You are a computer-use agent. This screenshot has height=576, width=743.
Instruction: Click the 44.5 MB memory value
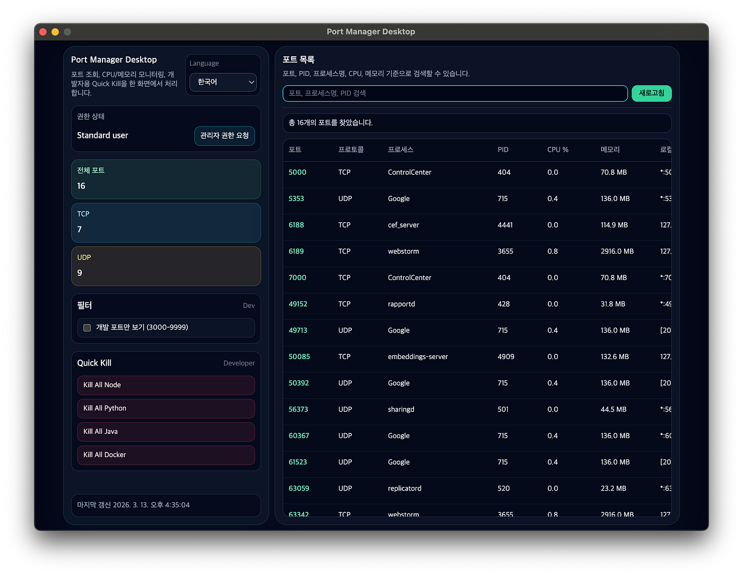pyautogui.click(x=614, y=409)
